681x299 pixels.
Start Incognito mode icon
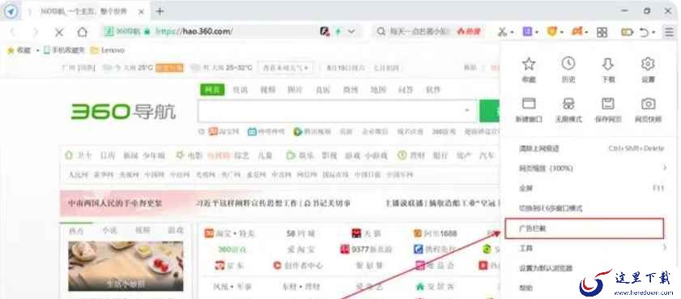tap(568, 104)
